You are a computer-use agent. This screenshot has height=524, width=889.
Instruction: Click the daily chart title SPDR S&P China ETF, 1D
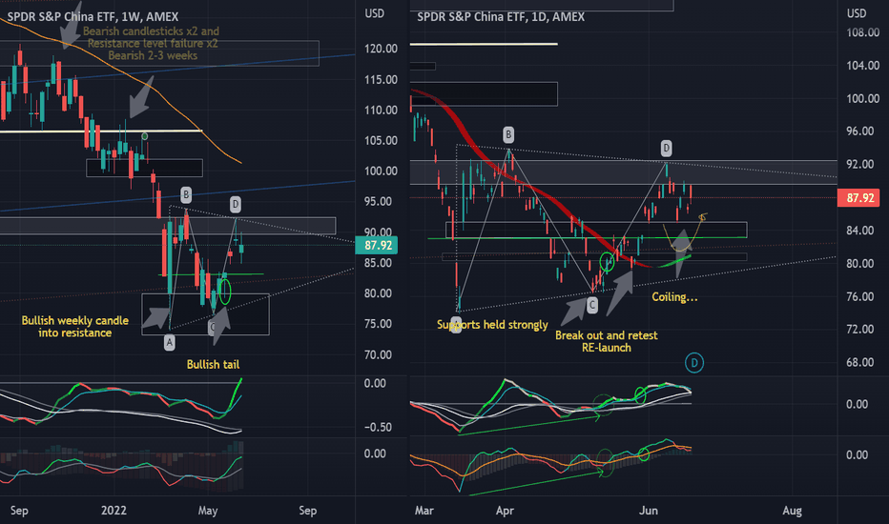point(501,17)
